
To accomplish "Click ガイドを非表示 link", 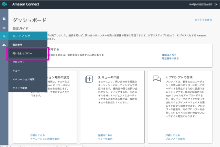I will pos(203,20).
